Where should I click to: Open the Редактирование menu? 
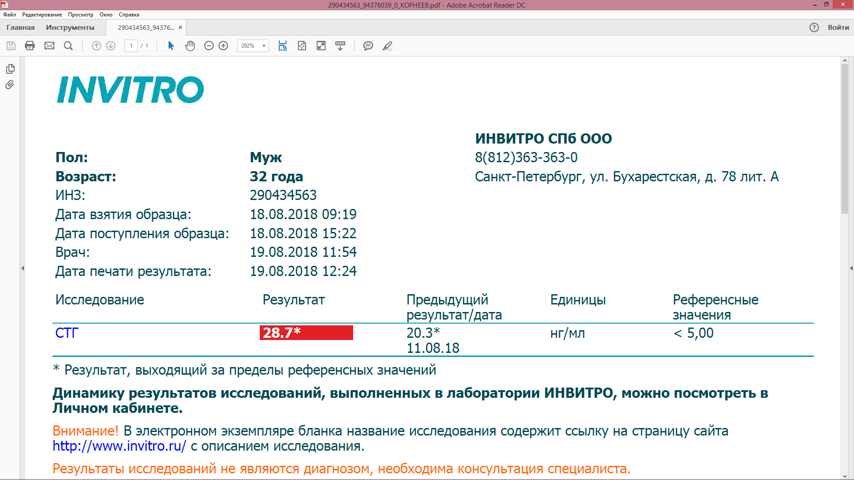tap(42, 15)
